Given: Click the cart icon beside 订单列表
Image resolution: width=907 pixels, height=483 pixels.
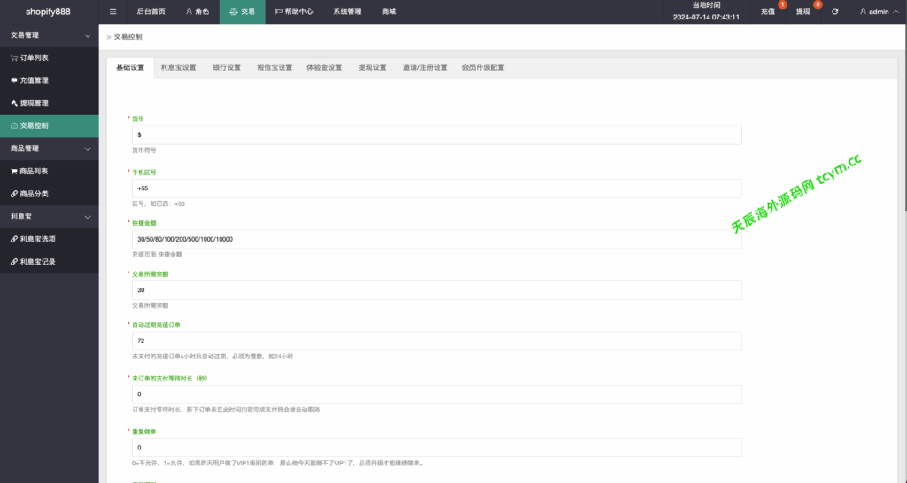Looking at the screenshot, I should [14, 57].
